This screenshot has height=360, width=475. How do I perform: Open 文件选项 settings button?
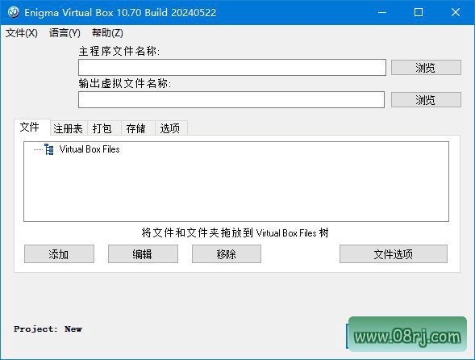pos(394,253)
